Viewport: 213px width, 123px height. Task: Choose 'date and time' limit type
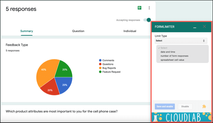coord(182,52)
